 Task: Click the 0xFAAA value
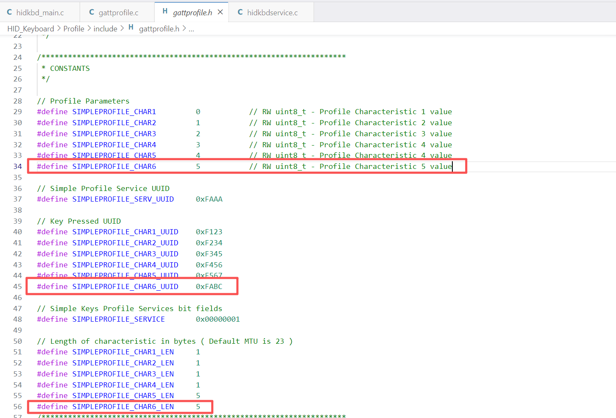tap(209, 199)
